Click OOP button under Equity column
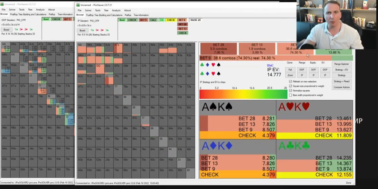 coord(313,70)
